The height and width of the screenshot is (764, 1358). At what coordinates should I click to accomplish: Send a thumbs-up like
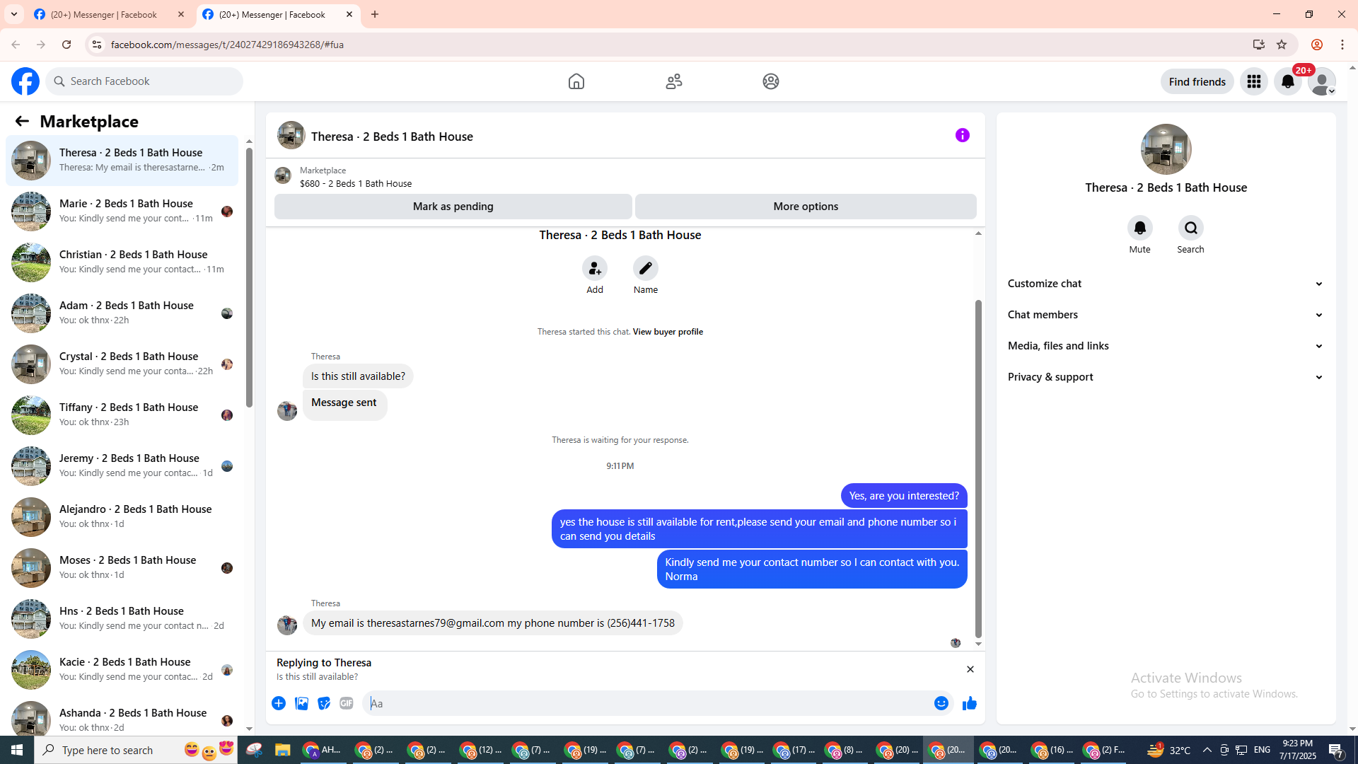tap(970, 703)
